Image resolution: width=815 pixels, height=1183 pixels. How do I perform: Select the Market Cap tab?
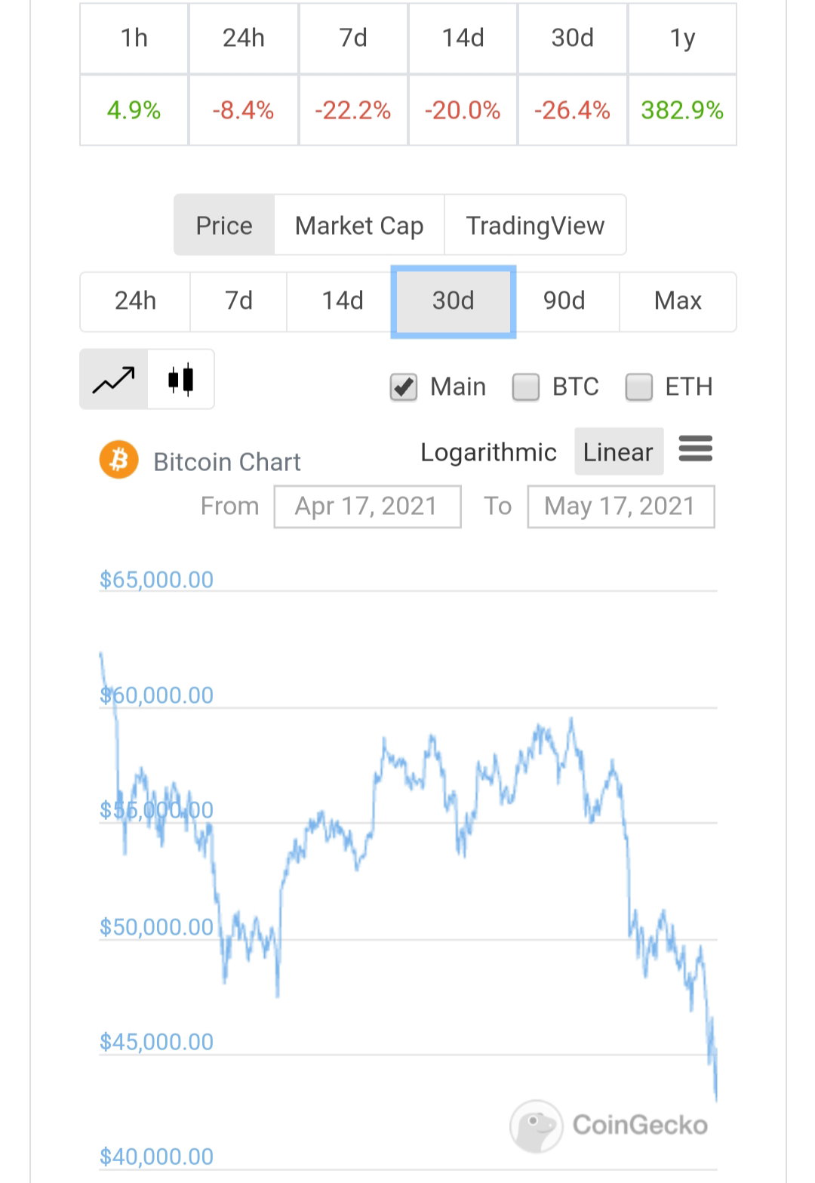(359, 225)
